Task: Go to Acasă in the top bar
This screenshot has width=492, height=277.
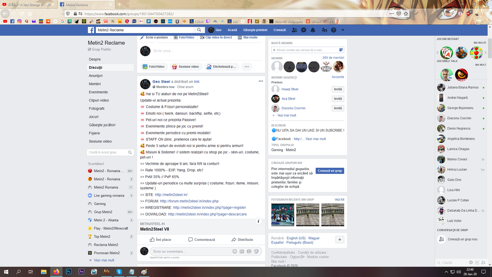Action: (232, 30)
